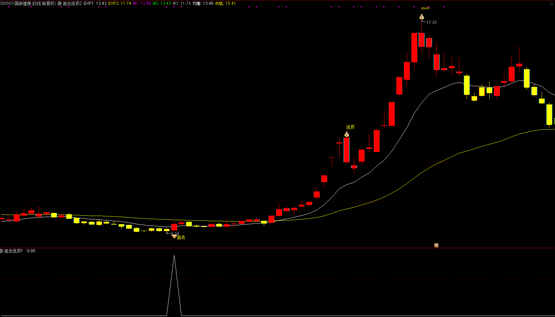Click the stock title 国新健康(日线 前复权)
Screen dimensions: 555x317
[35, 3]
